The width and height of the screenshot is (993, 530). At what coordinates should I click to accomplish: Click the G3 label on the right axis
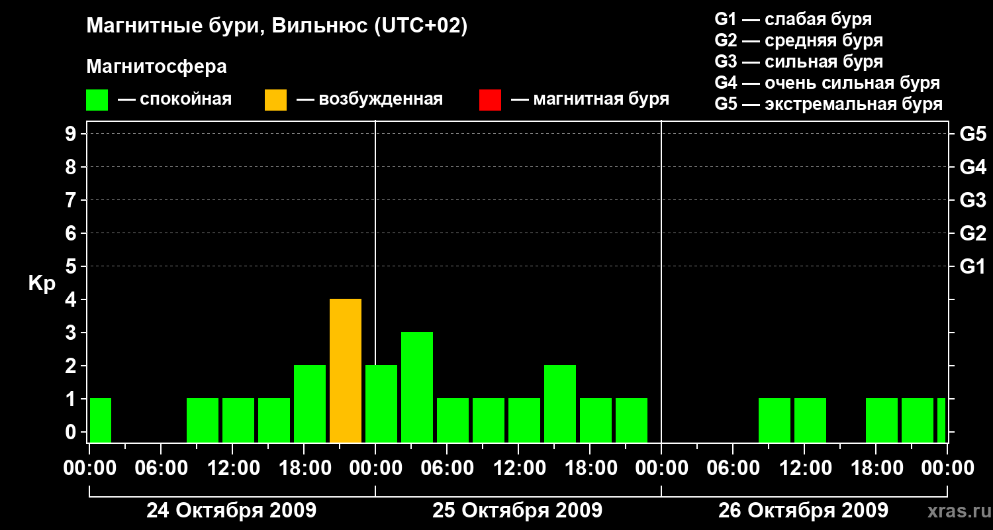pyautogui.click(x=973, y=200)
